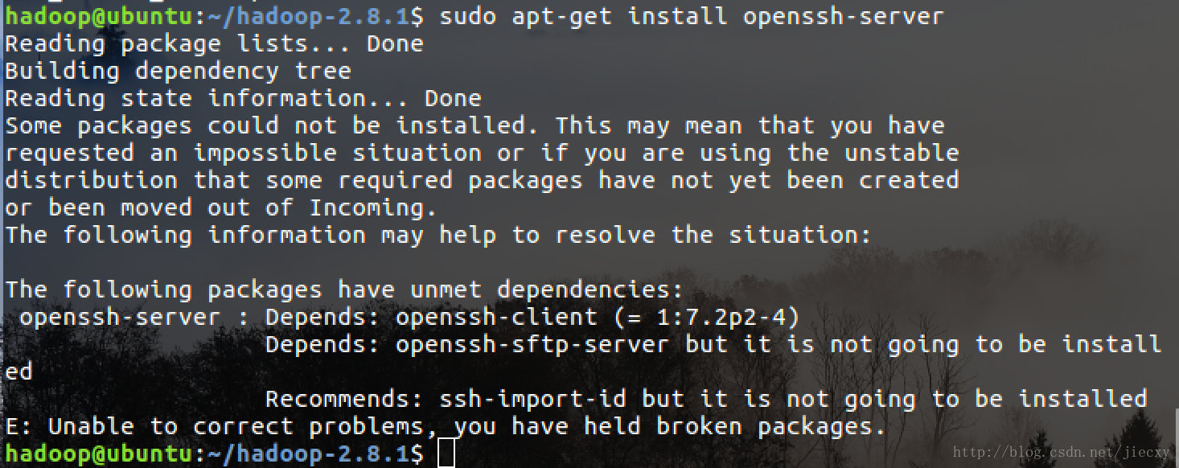1179x468 pixels.
Task: Click the '~/hadoop-2.8.1' path in the top prompt
Action: click(x=309, y=16)
